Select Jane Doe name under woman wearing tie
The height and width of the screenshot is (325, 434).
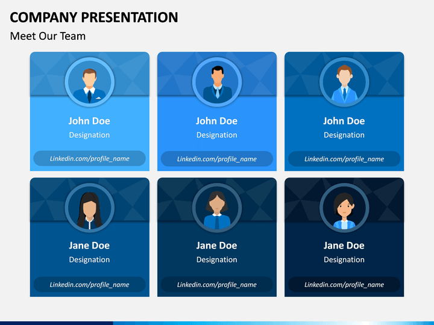217,246
